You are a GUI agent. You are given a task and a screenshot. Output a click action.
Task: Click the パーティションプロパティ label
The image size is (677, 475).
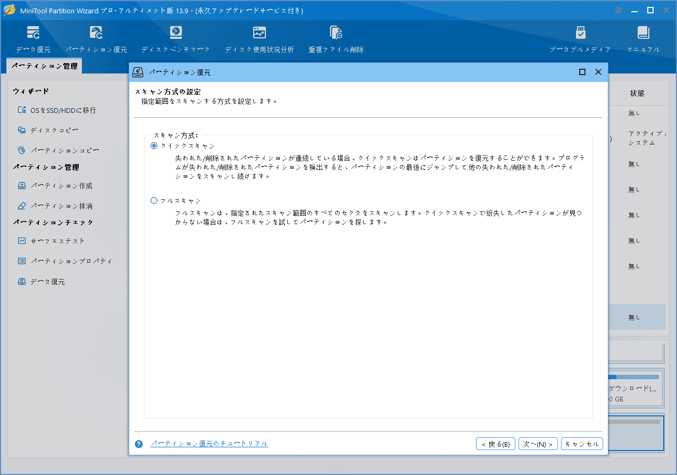[71, 261]
